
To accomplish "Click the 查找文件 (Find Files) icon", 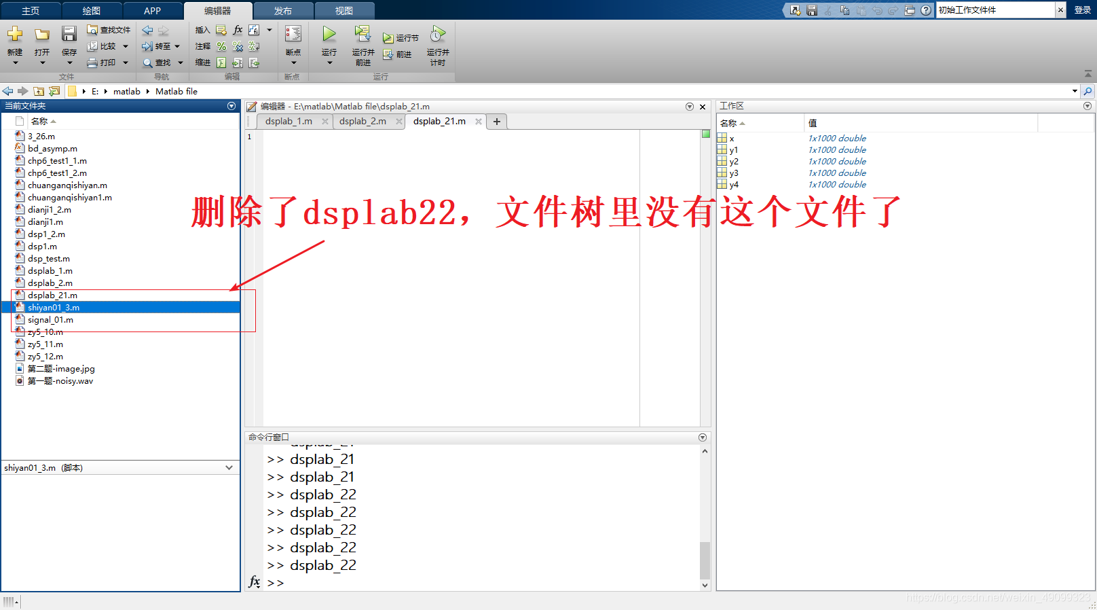I will click(92, 30).
